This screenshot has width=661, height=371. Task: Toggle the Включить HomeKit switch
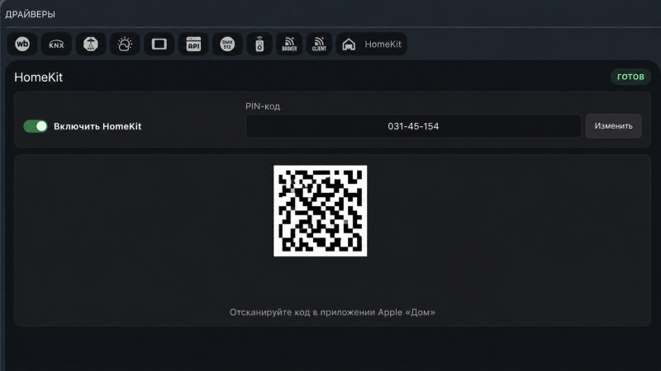[x=36, y=126]
